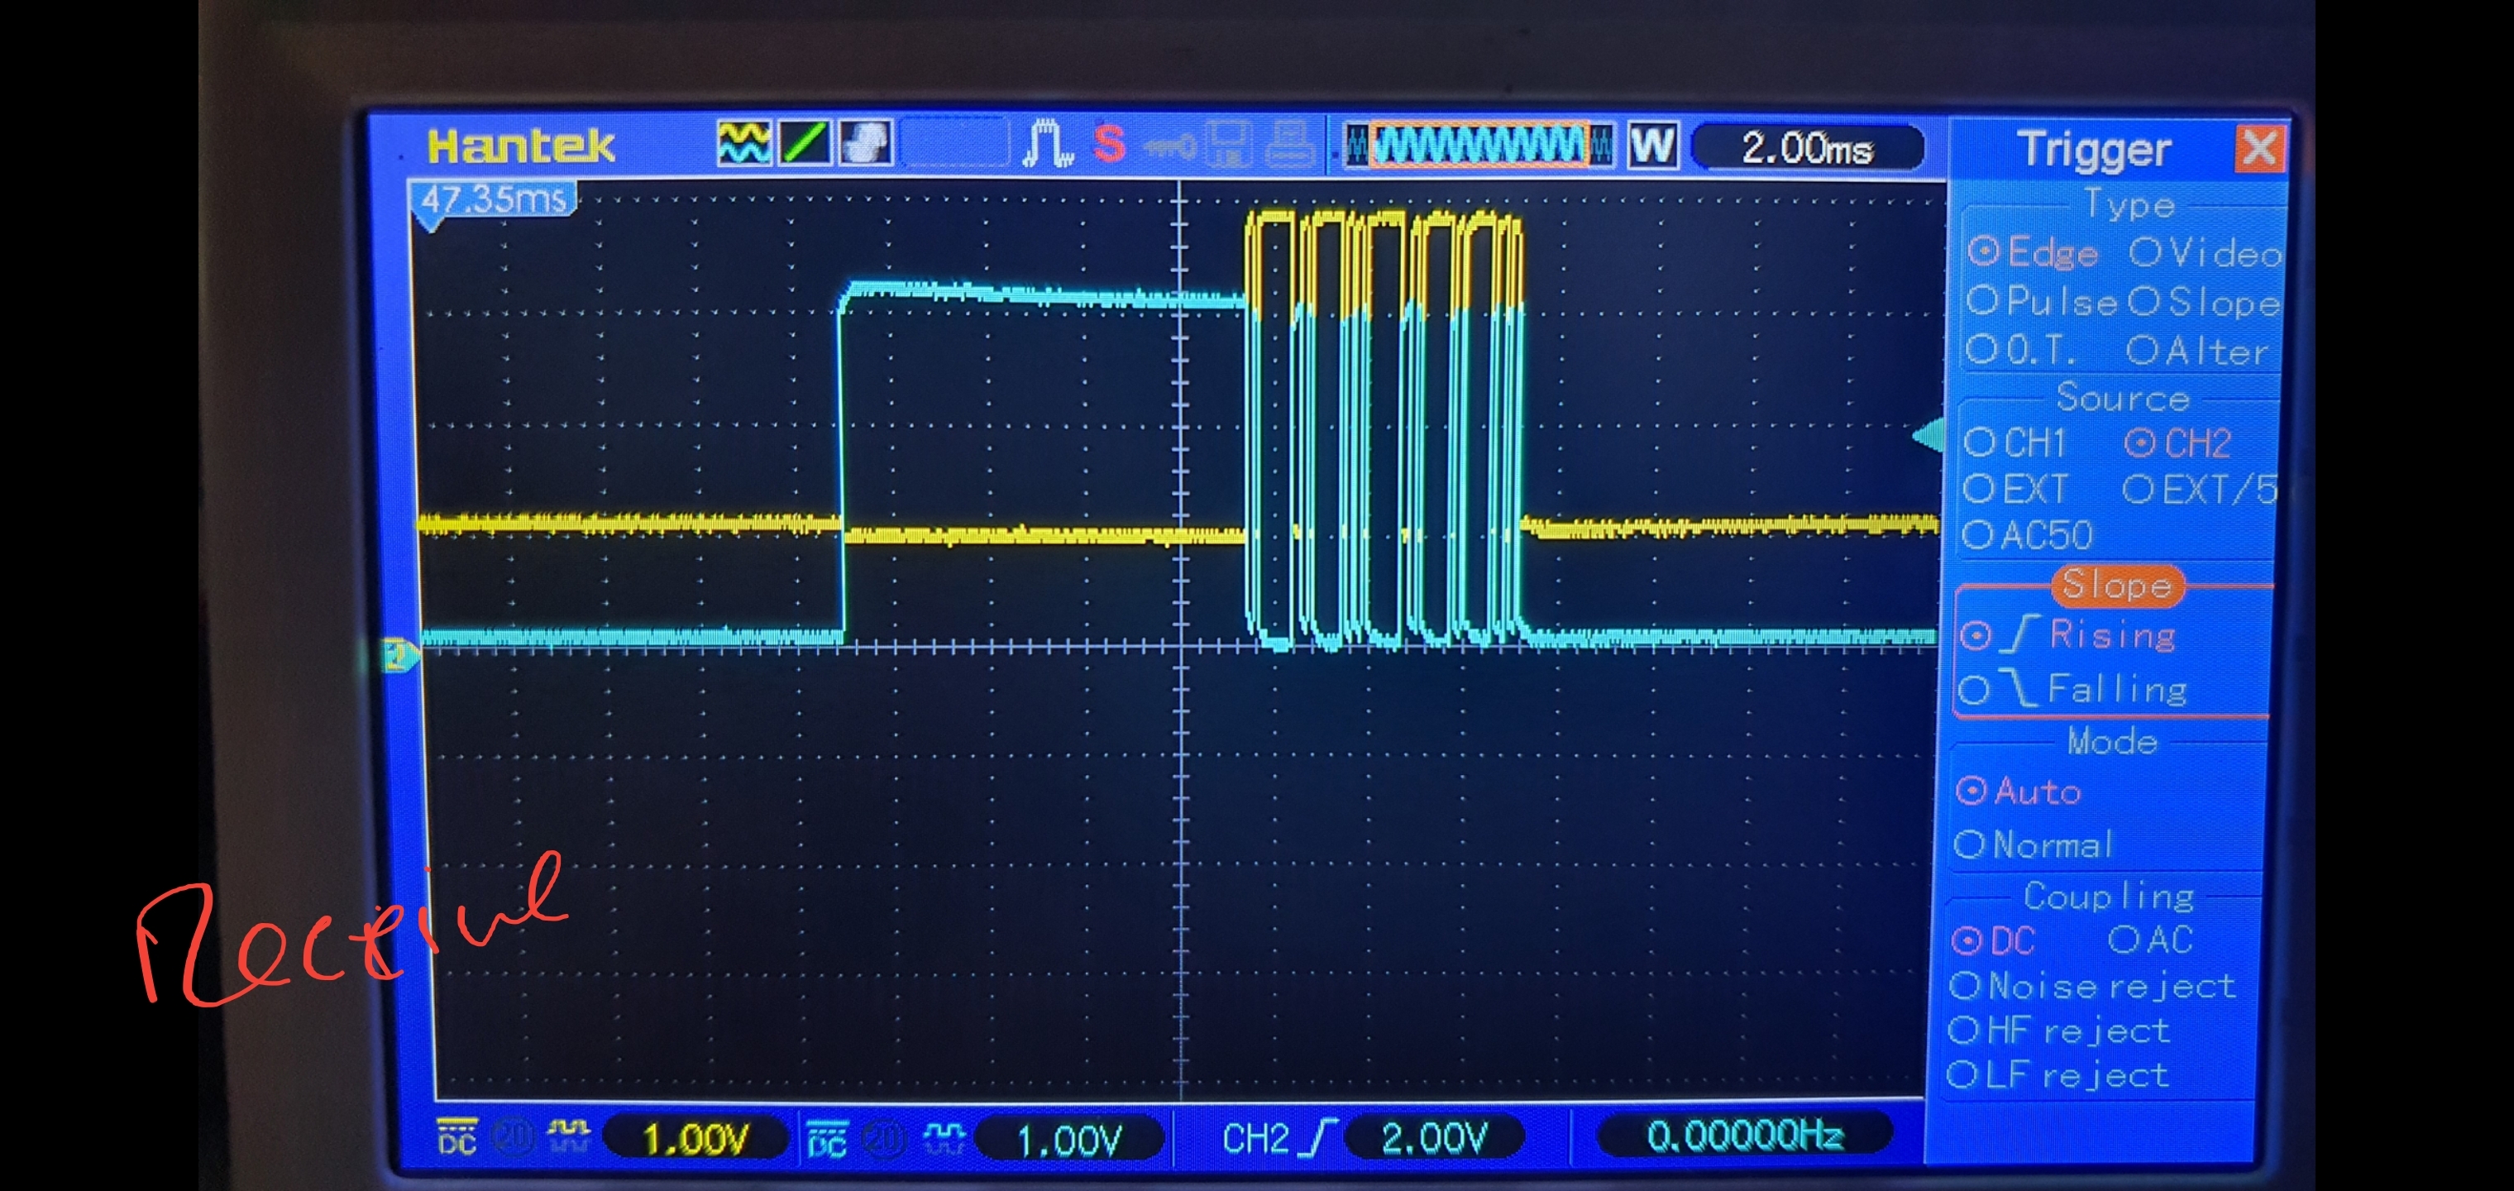Close the Trigger panel with X
Screen dimensions: 2514x1191
[x=2259, y=150]
